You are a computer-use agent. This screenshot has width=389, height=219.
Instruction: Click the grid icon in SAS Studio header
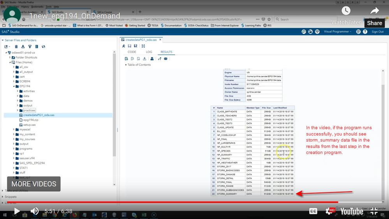pyautogui.click(x=317, y=32)
